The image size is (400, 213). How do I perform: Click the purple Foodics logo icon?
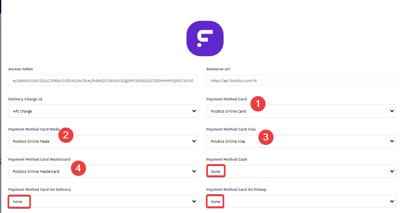click(205, 38)
